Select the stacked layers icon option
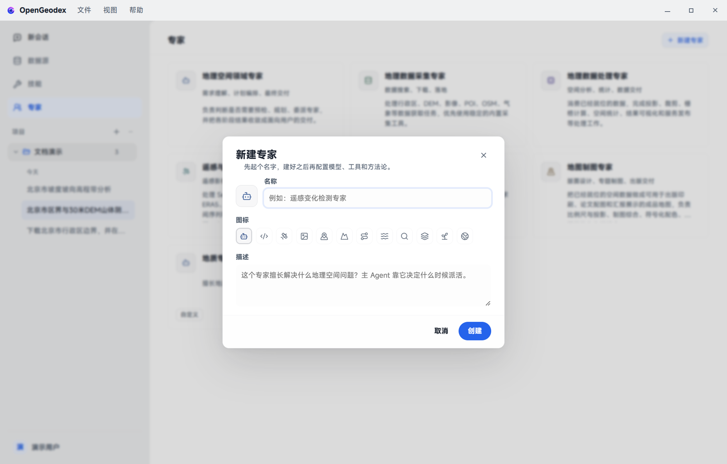Screen dimensions: 727x464 (424, 236)
